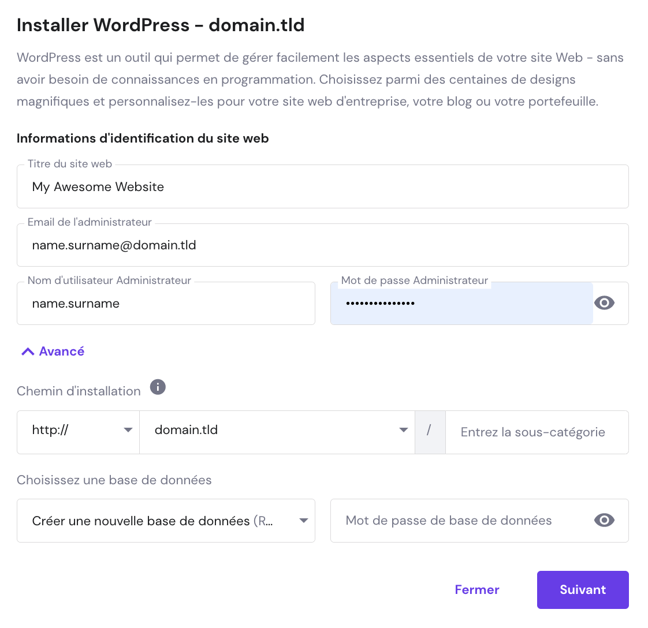Viewport: 648px width, 628px height.
Task: Click the eye icon in the password field
Action: pyautogui.click(x=604, y=302)
